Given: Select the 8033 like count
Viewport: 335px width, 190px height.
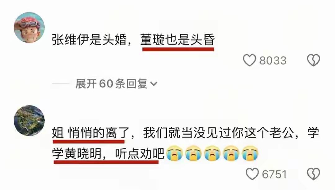Looking at the screenshot, I should point(273,61).
